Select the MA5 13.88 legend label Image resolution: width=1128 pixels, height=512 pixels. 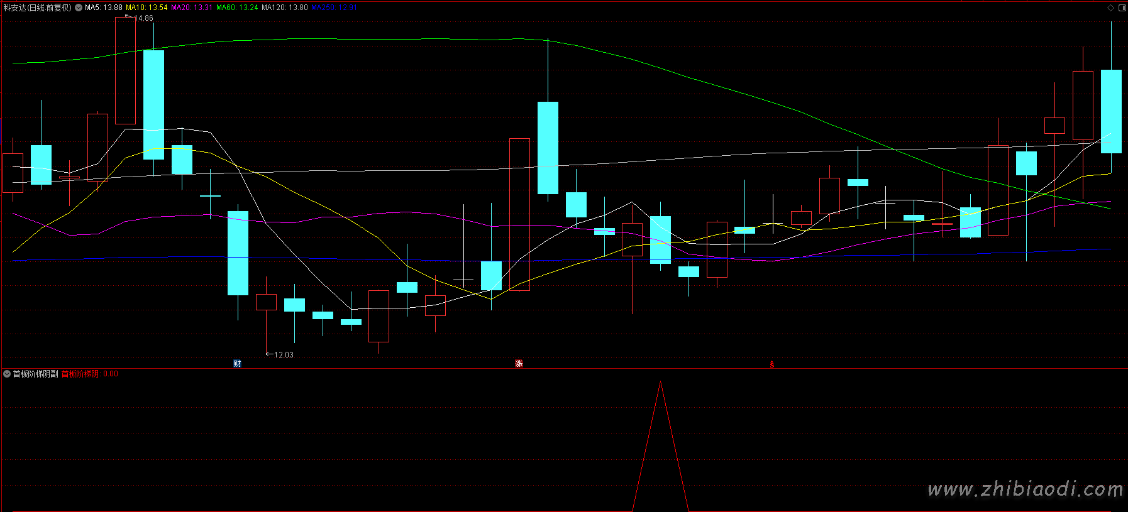[x=104, y=8]
